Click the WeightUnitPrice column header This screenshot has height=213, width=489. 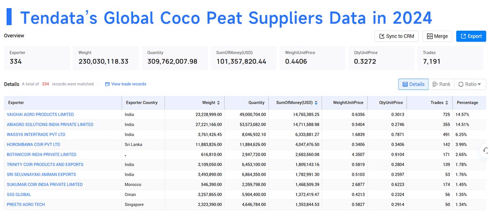345,103
